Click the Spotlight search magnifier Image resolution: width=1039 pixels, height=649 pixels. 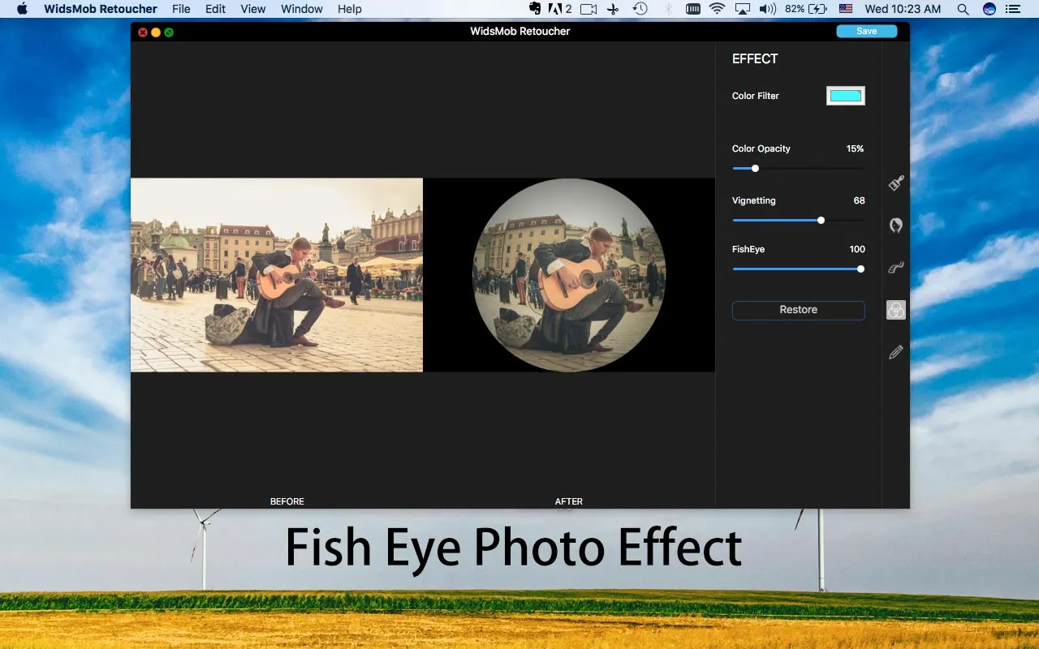coord(963,9)
